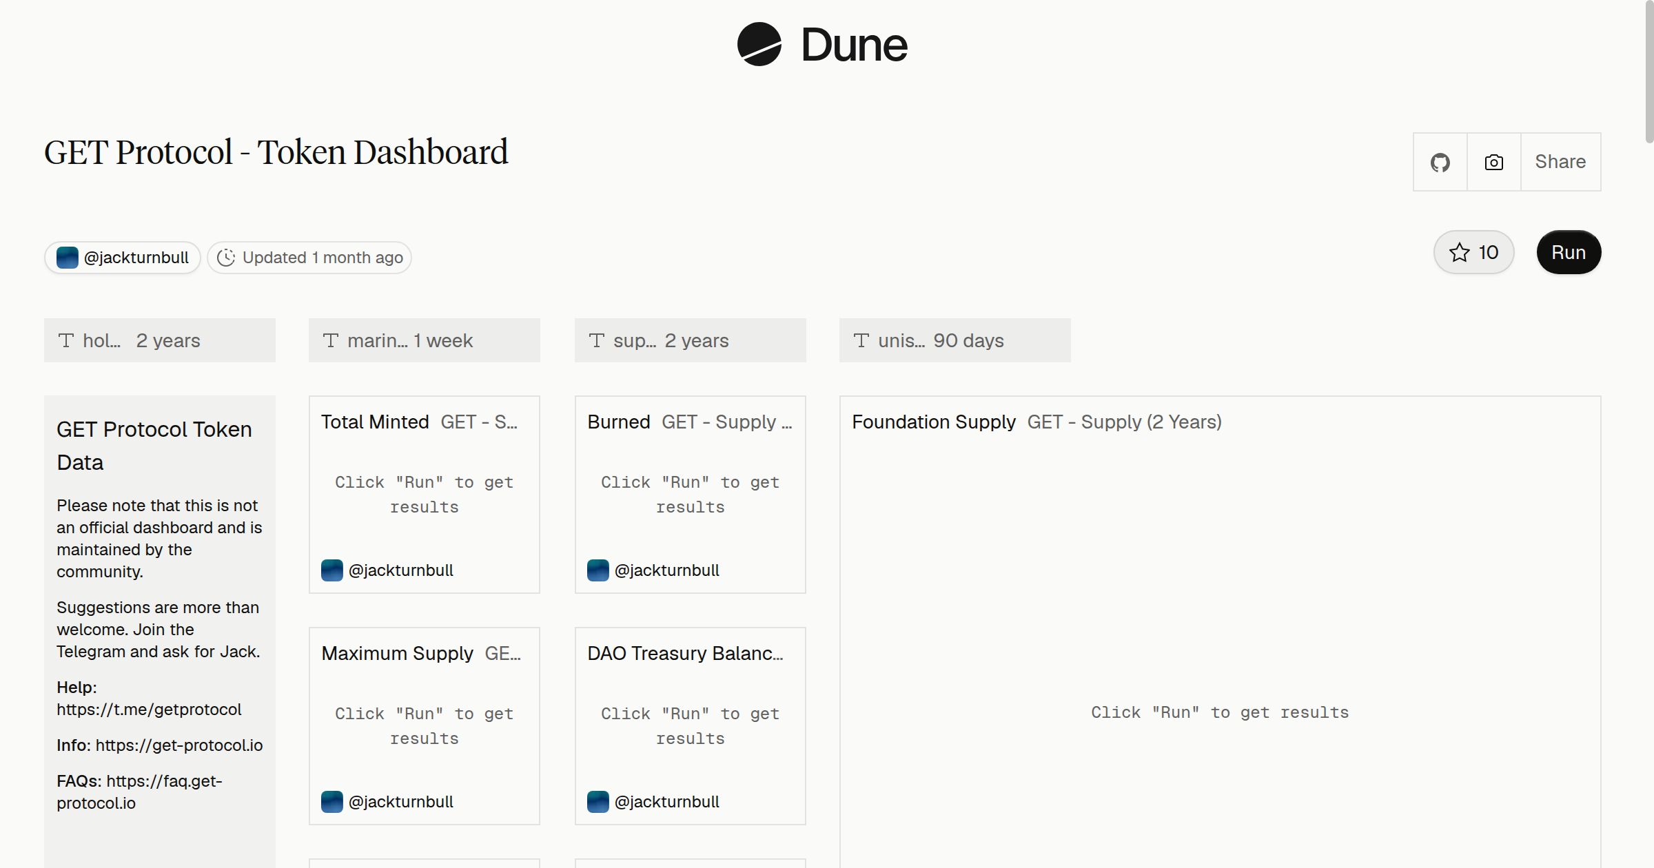Click @jackturnbull in Maximum Supply card
This screenshot has height=868, width=1654.
[x=400, y=802]
